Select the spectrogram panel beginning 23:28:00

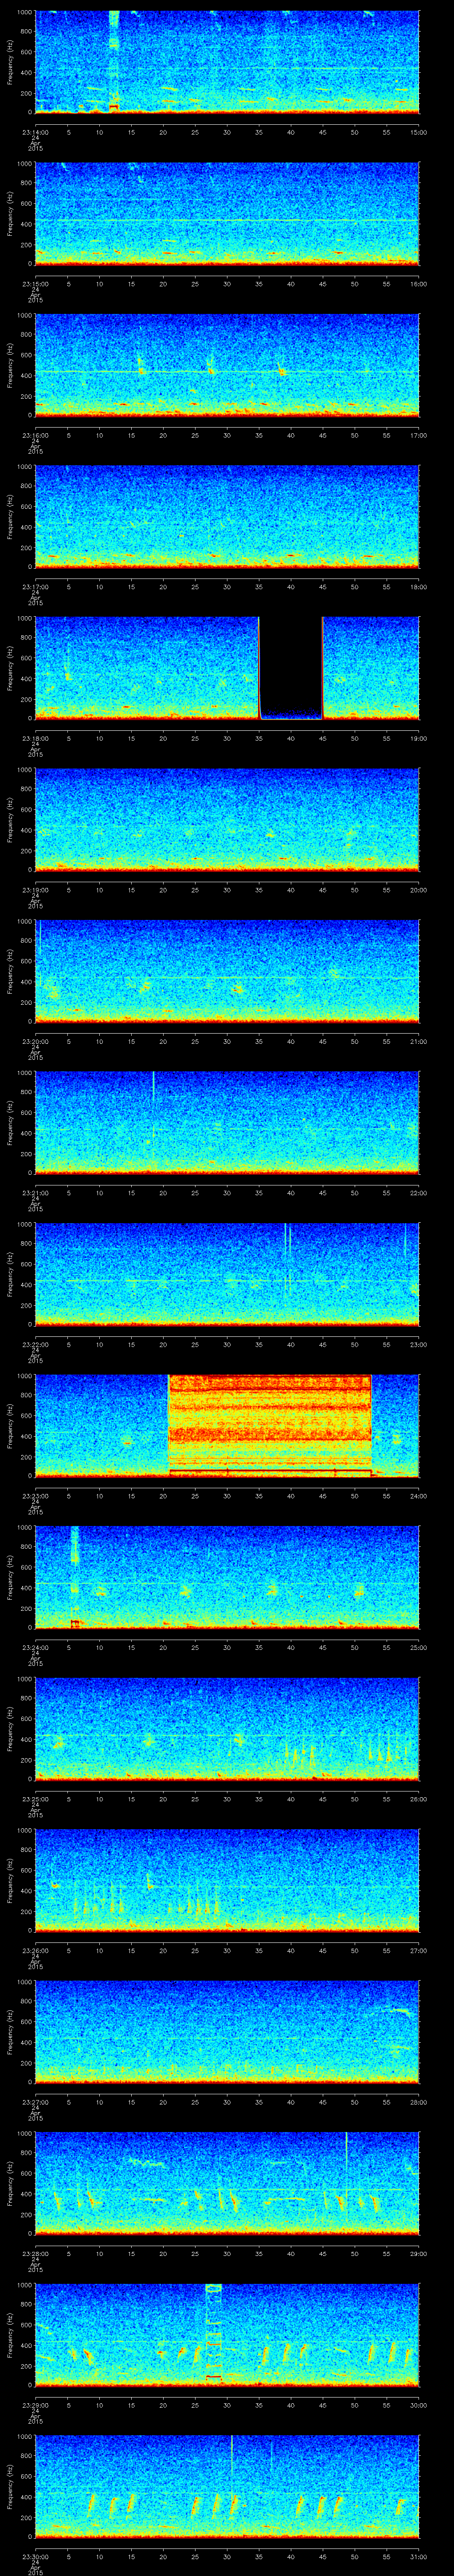[x=227, y=2183]
